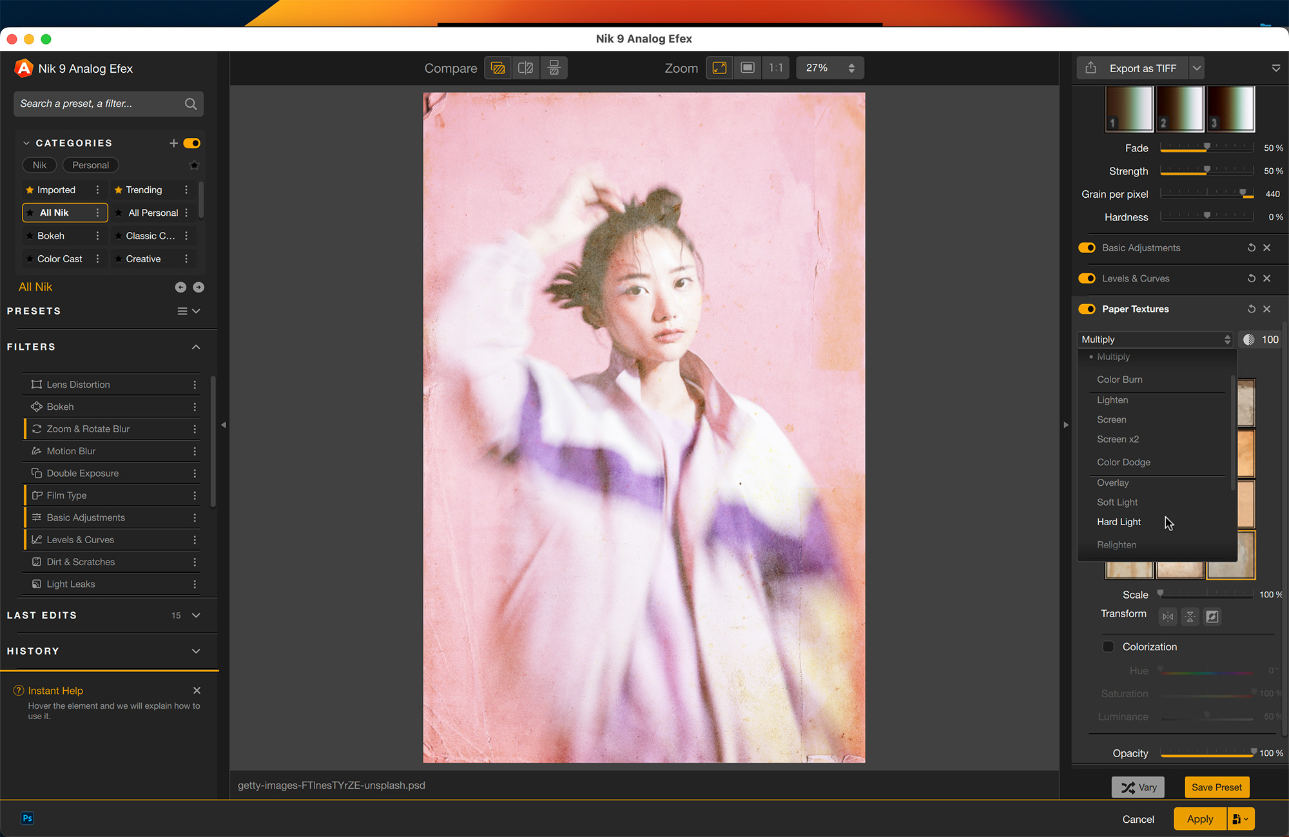Viewport: 1289px width, 837px height.
Task: Click the add category plus icon
Action: tap(173, 143)
